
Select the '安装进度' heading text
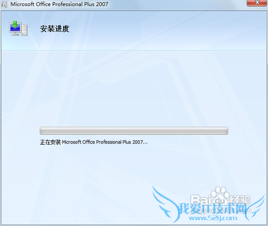click(55, 29)
